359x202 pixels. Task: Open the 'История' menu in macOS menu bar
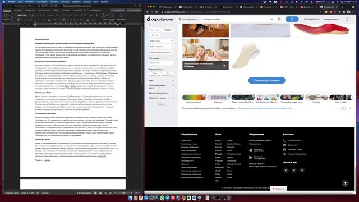pos(54,2)
